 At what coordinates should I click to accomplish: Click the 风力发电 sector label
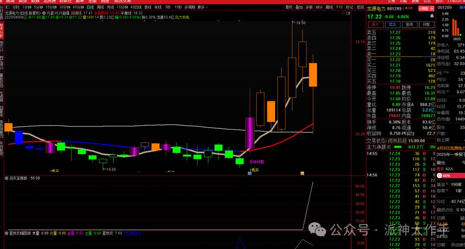(x=182, y=18)
